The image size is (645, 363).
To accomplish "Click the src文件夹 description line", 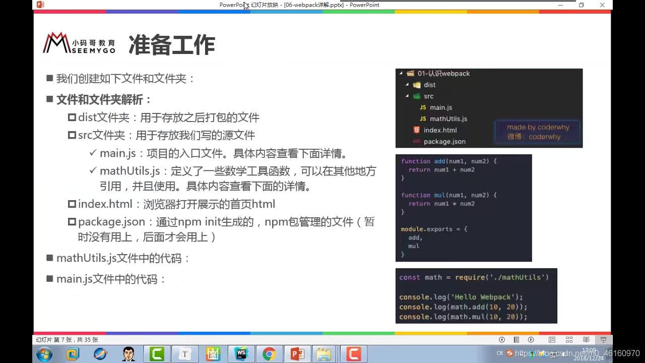I will pos(166,135).
